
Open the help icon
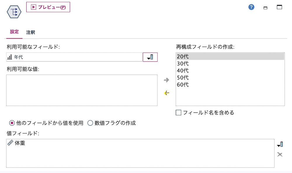(251, 7)
